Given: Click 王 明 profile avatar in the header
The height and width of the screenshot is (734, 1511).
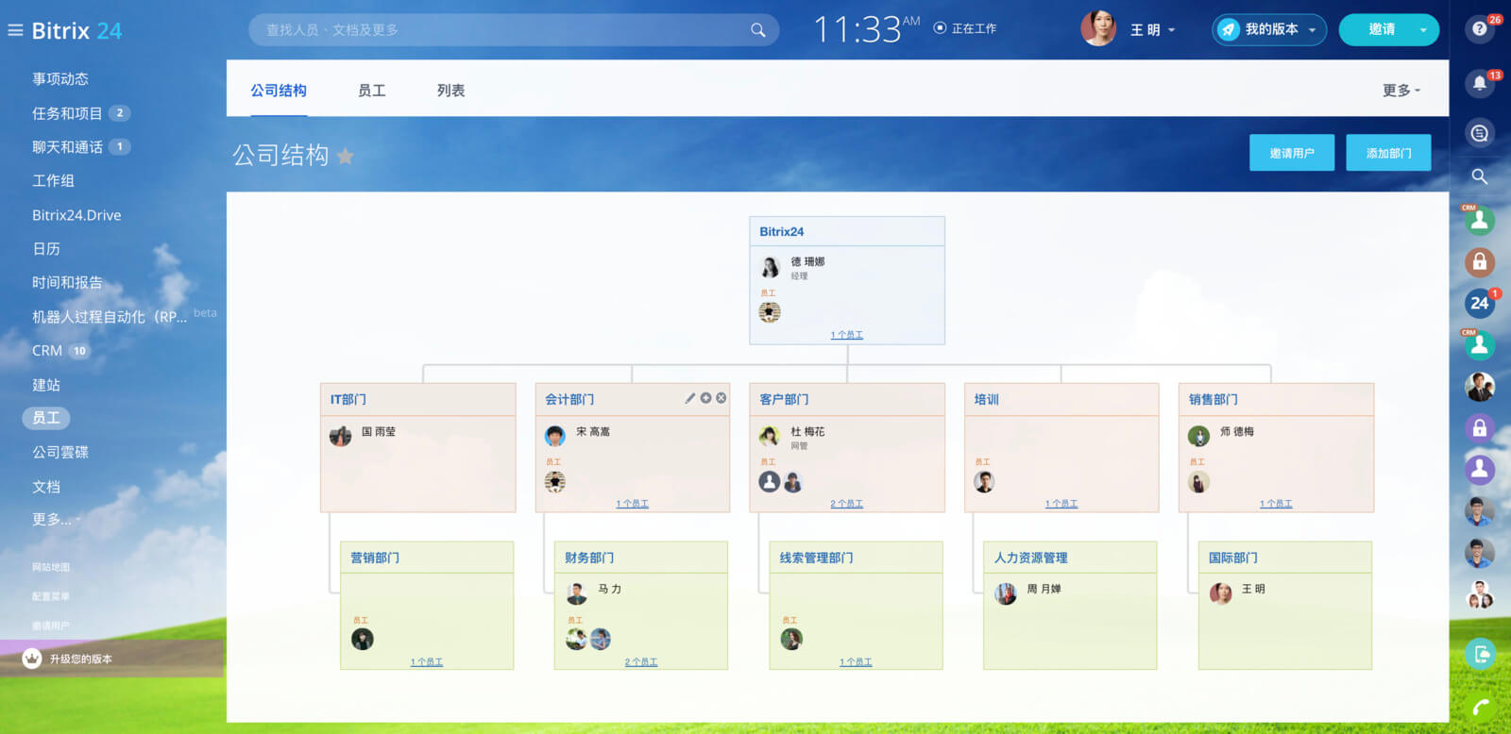Looking at the screenshot, I should (1098, 29).
